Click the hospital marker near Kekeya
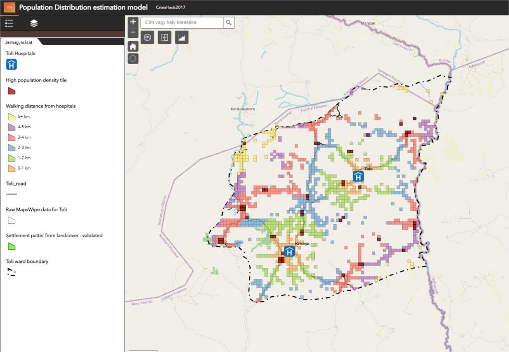Image resolution: width=509 pixels, height=352 pixels. point(289,252)
